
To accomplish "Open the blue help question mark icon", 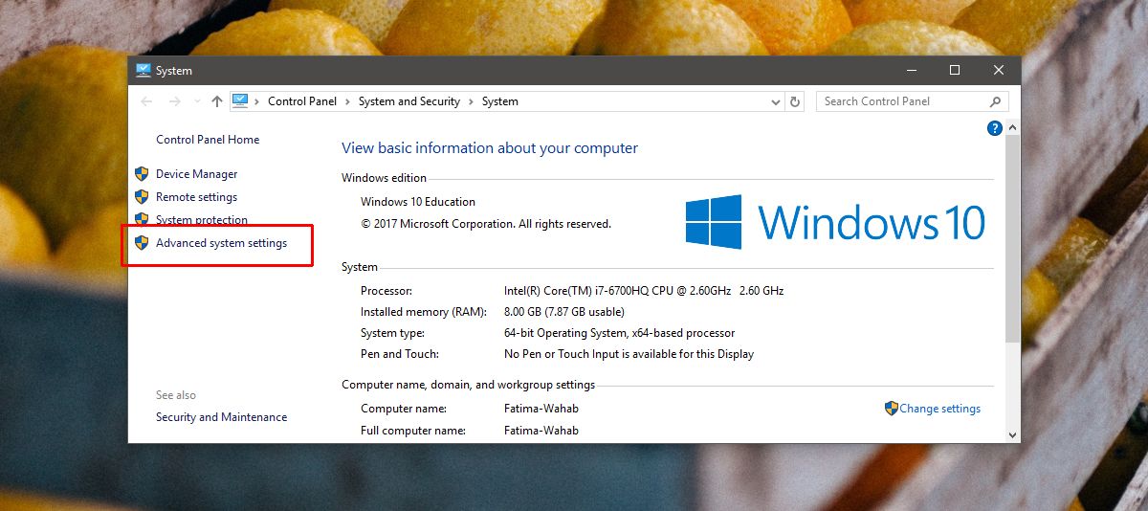I will pos(995,128).
